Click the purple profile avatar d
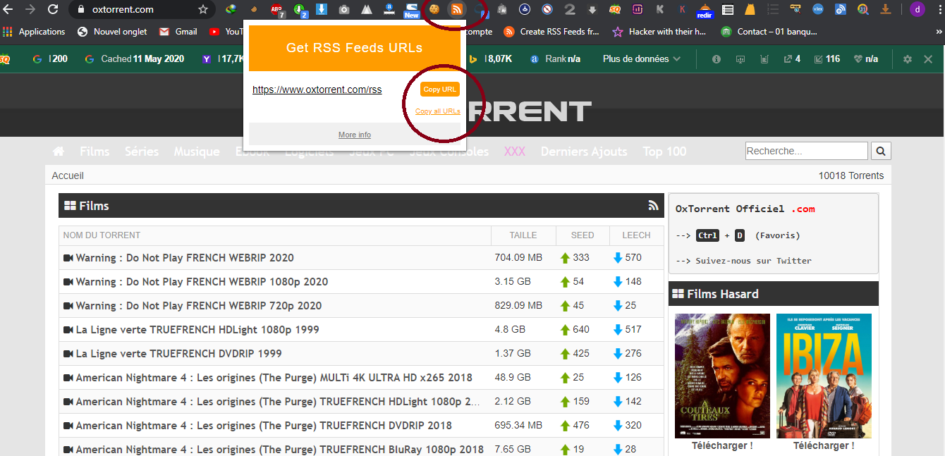The width and height of the screenshot is (945, 456). coord(917,9)
